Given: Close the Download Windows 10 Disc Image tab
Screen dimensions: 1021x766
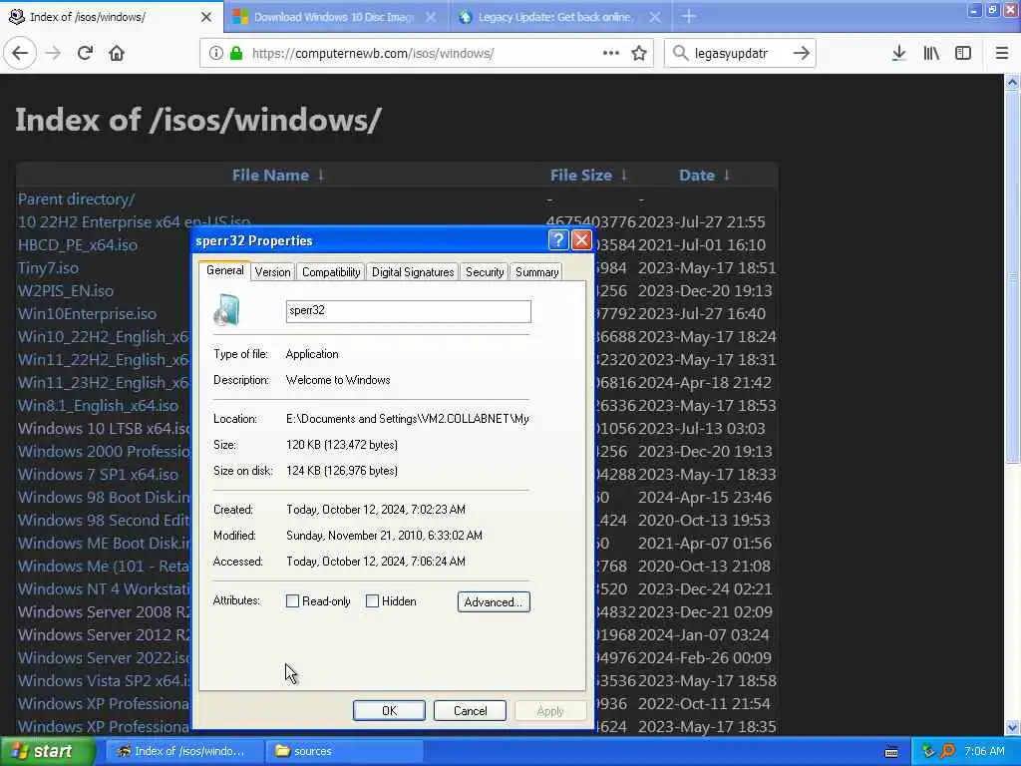Looking at the screenshot, I should [x=431, y=17].
